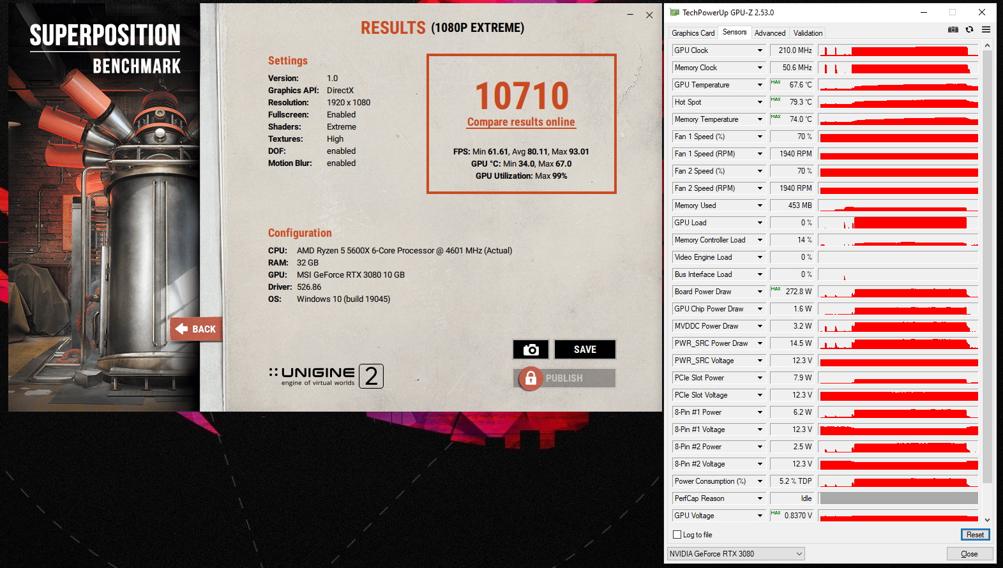Click the lock icon on Publish
The height and width of the screenshot is (568, 1003).
pos(531,378)
